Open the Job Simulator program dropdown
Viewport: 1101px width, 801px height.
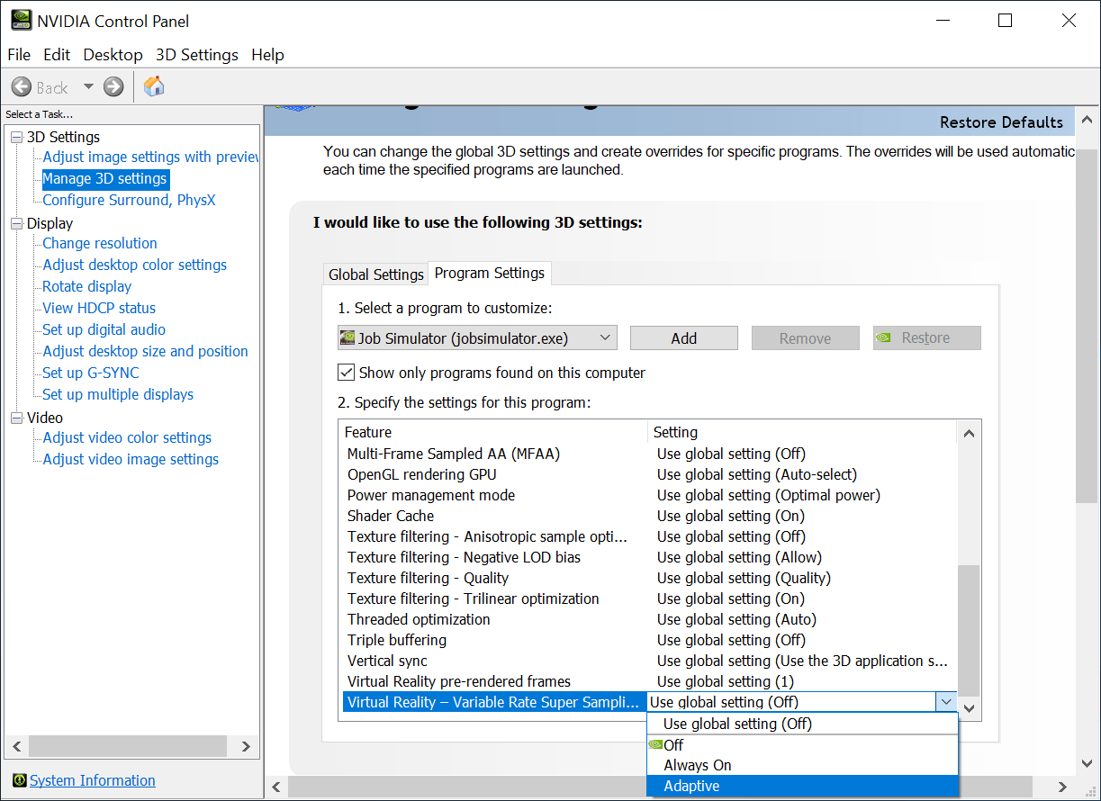coord(477,337)
